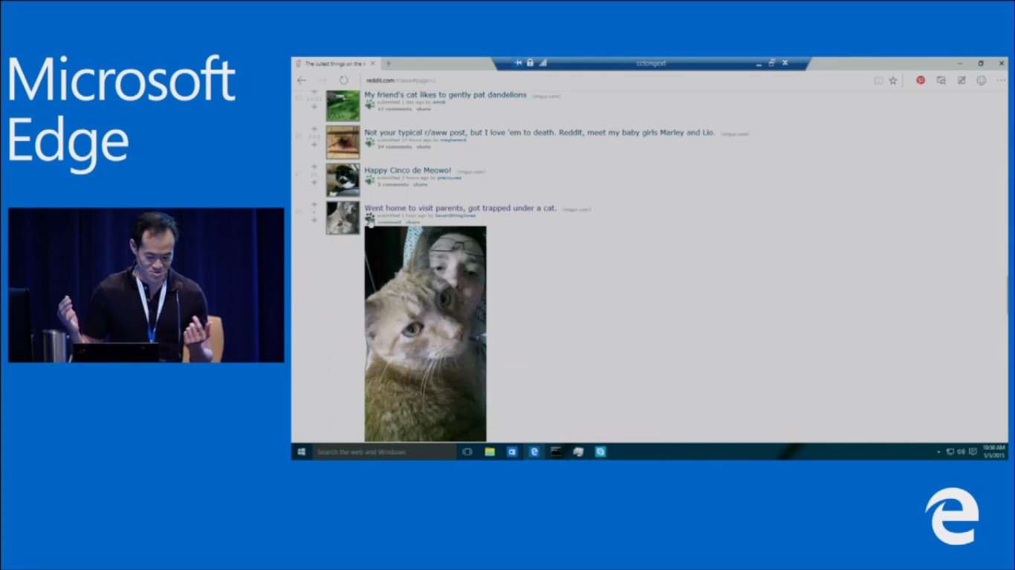Upvote the dandelions cat post
Screen dimensions: 1015x570
point(314,91)
